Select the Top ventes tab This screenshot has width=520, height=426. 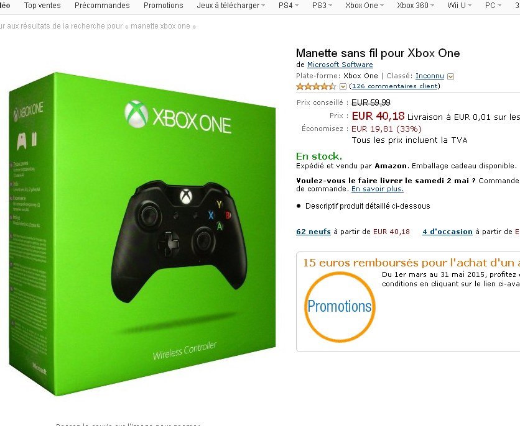point(42,6)
